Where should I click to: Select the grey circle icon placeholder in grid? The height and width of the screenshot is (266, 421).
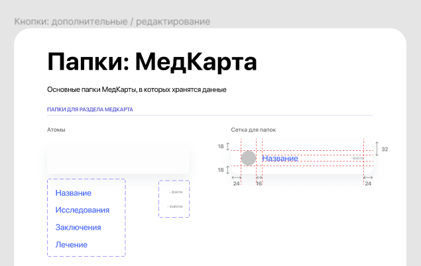coord(249,158)
